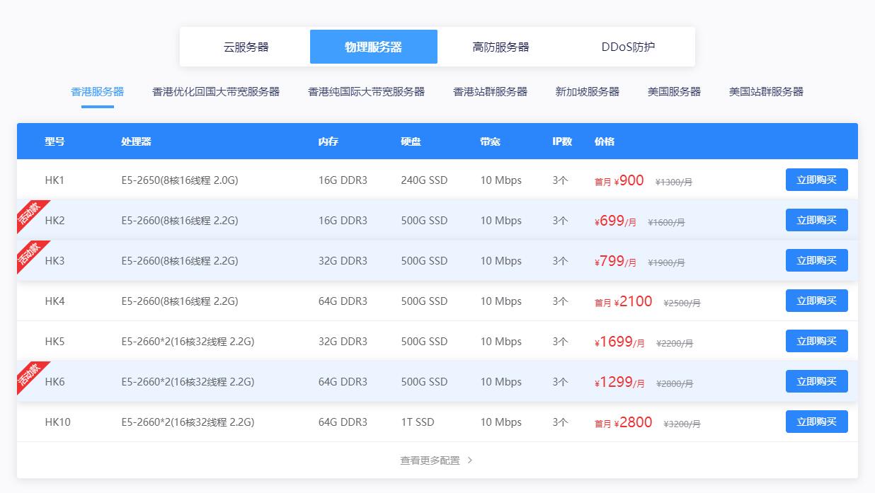Click 立即购买 for the HK3 server
The width and height of the screenshot is (875, 493).
tap(816, 260)
